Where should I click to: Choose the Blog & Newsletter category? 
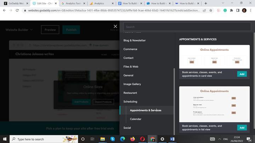pyautogui.click(x=135, y=40)
